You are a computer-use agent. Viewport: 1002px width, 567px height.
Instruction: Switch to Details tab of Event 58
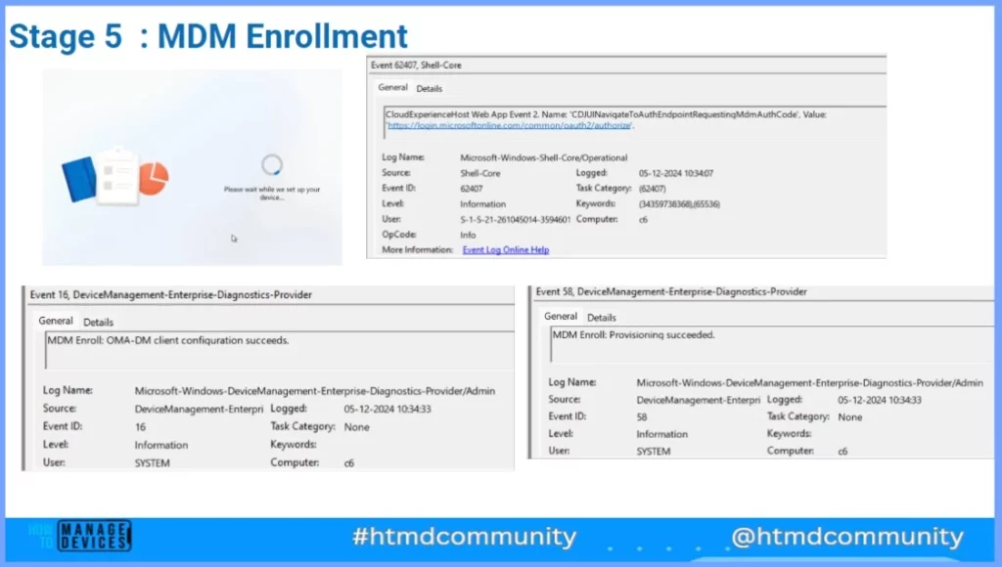[602, 318]
